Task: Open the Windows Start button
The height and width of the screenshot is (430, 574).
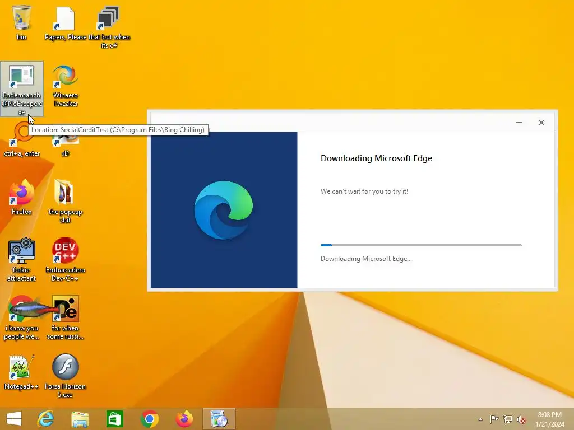Action: [x=14, y=419]
